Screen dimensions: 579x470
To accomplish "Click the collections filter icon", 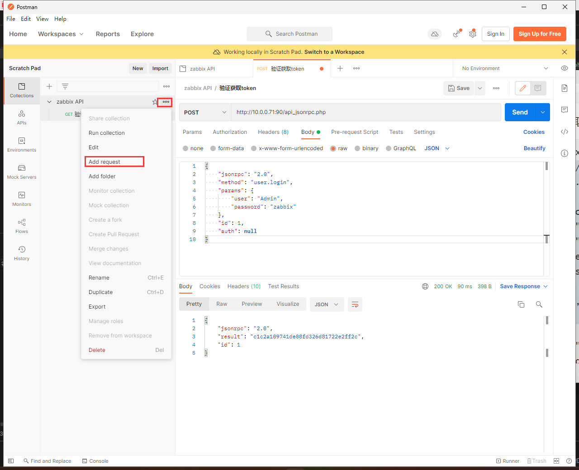I will pyautogui.click(x=65, y=86).
